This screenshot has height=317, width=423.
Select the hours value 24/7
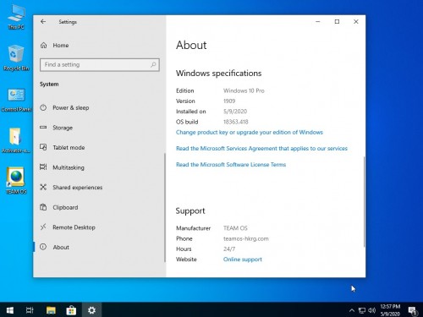tap(229, 249)
